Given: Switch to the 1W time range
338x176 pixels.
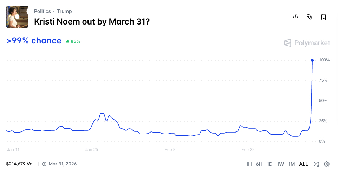Looking at the screenshot, I should [x=280, y=164].
